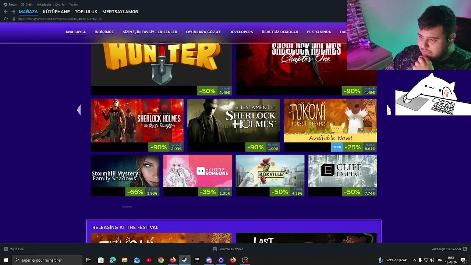Open the Steam menu
This screenshot has width=471, height=265.
click(x=13, y=4)
